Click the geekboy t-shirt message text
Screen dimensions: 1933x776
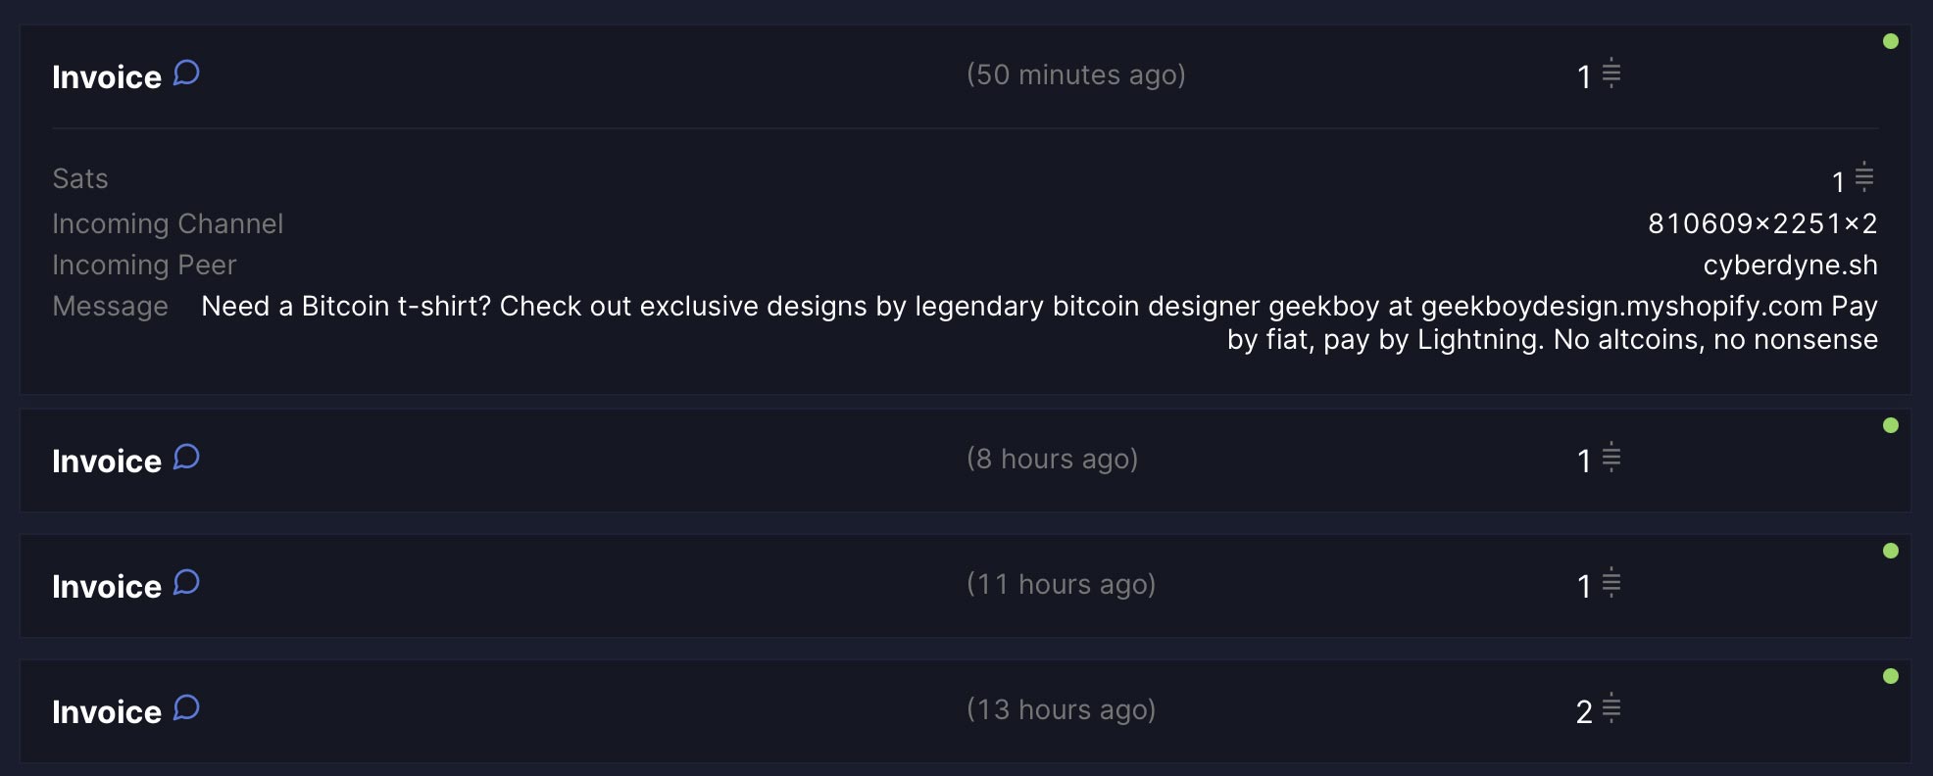[x=1039, y=322]
